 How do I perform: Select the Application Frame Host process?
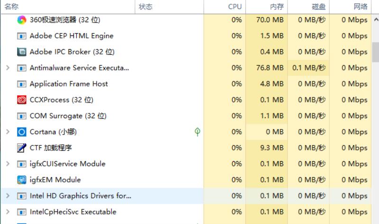click(x=69, y=84)
